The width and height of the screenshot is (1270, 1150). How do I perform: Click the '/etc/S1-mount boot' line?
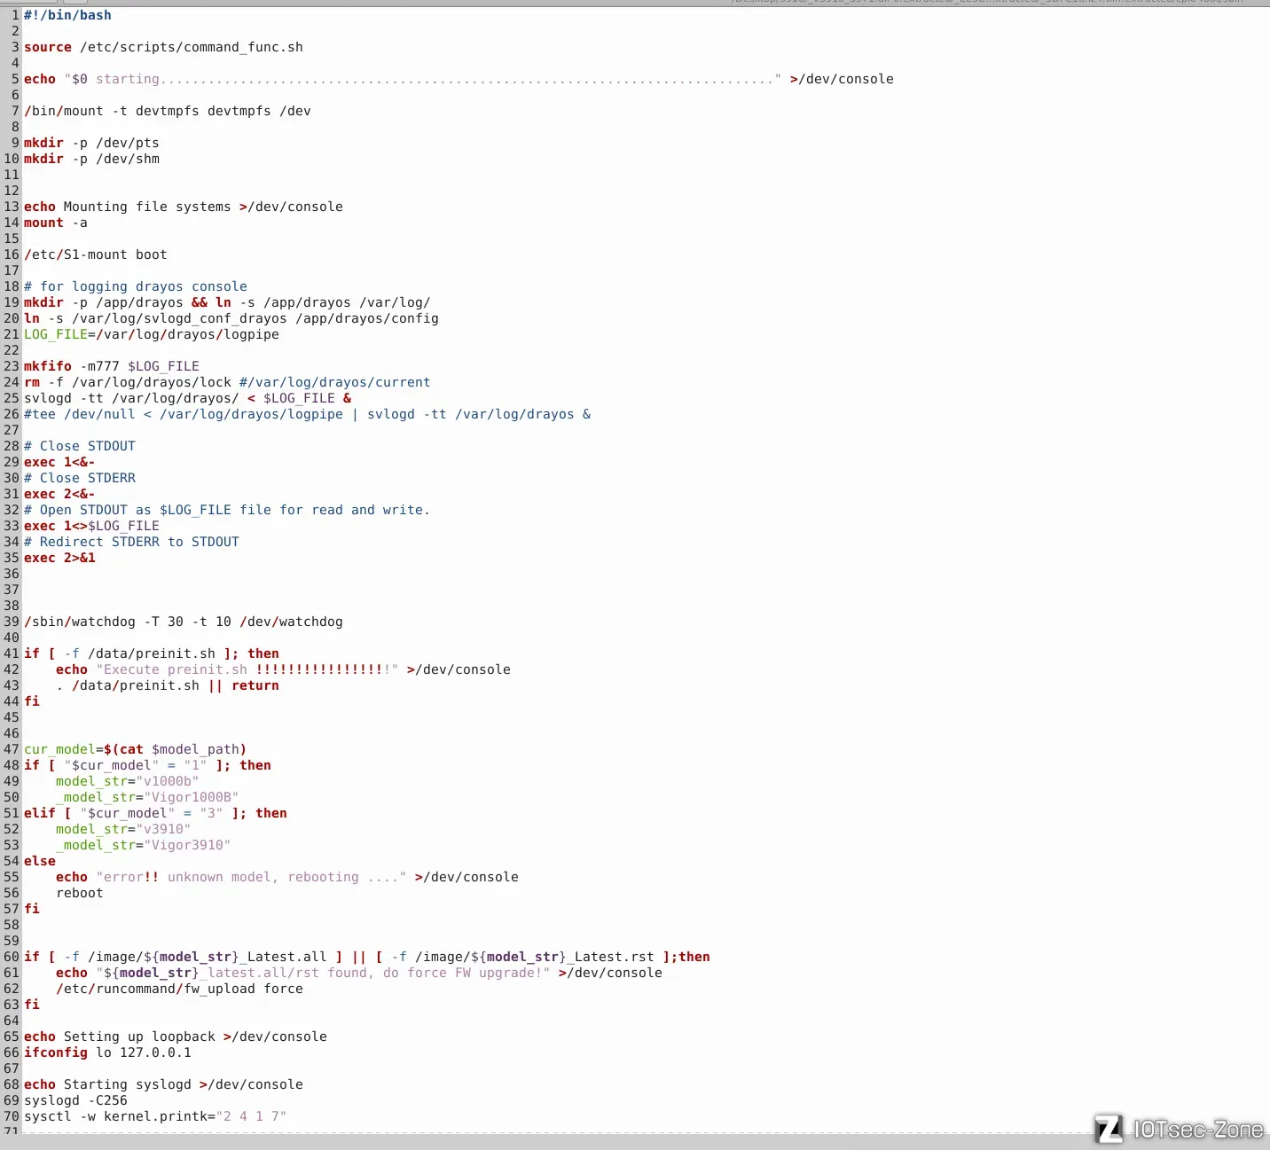95,254
